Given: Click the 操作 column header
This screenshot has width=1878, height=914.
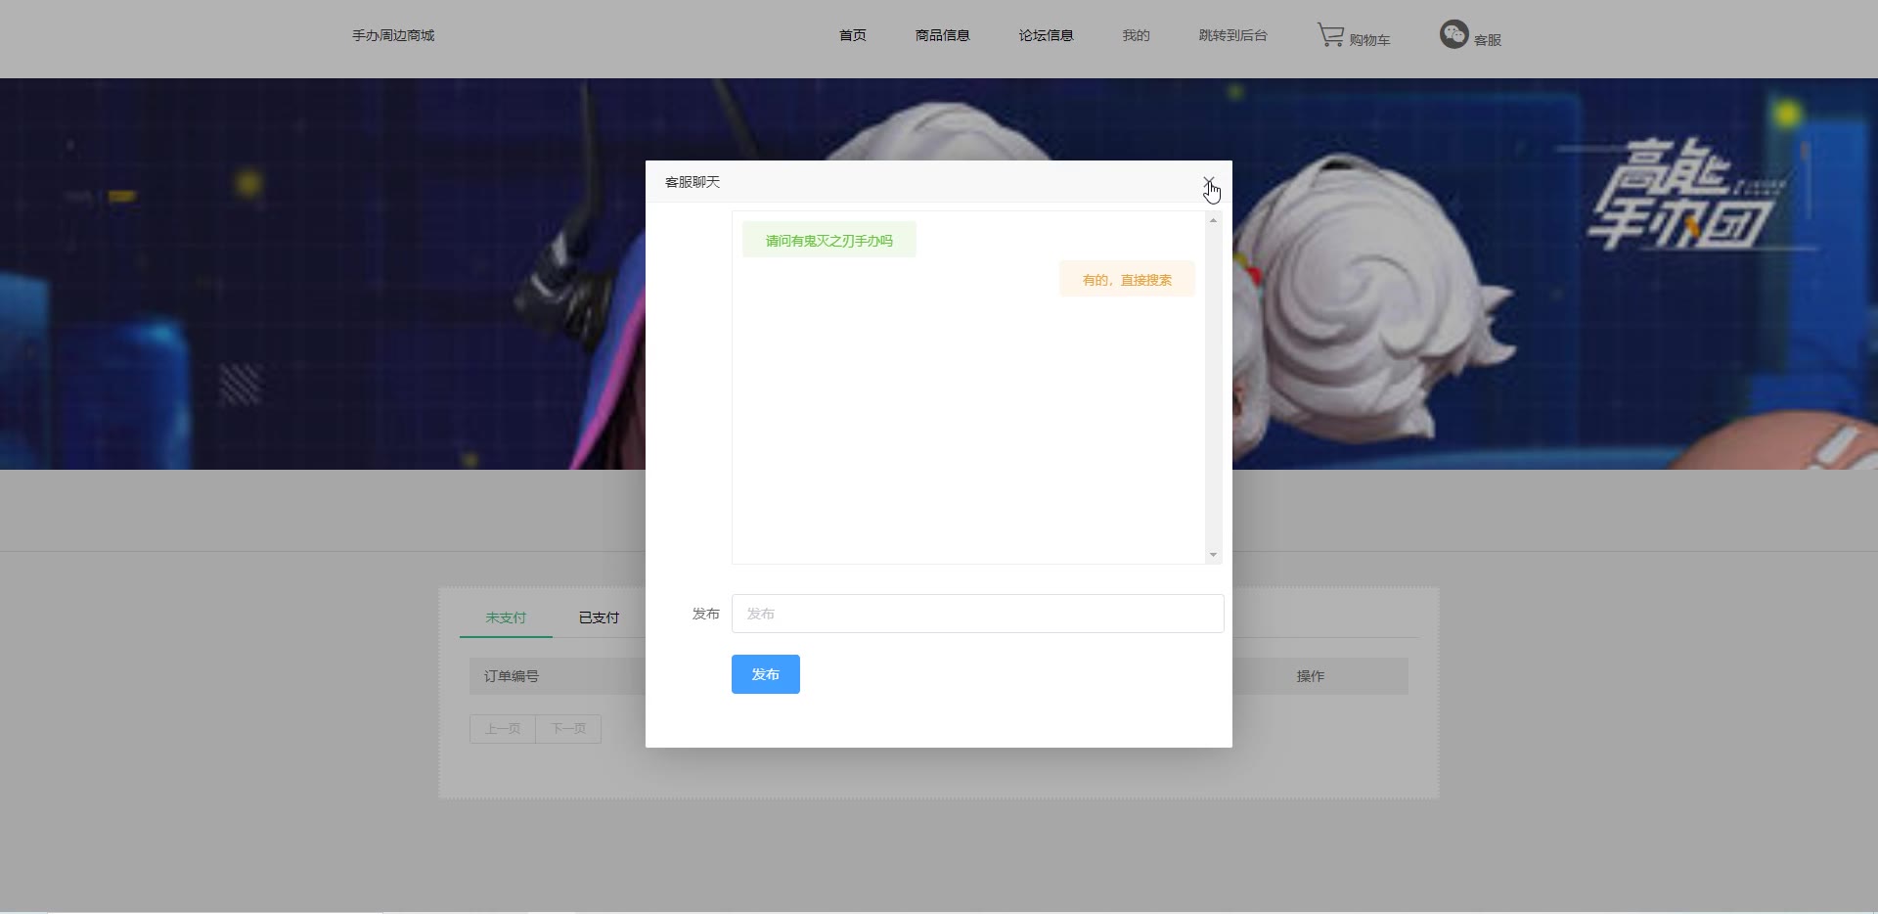Looking at the screenshot, I should [1311, 676].
